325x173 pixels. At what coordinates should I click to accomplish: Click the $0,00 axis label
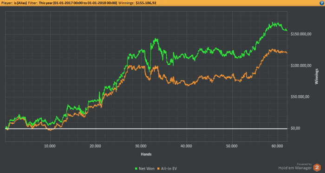pyautogui.click(x=295, y=128)
